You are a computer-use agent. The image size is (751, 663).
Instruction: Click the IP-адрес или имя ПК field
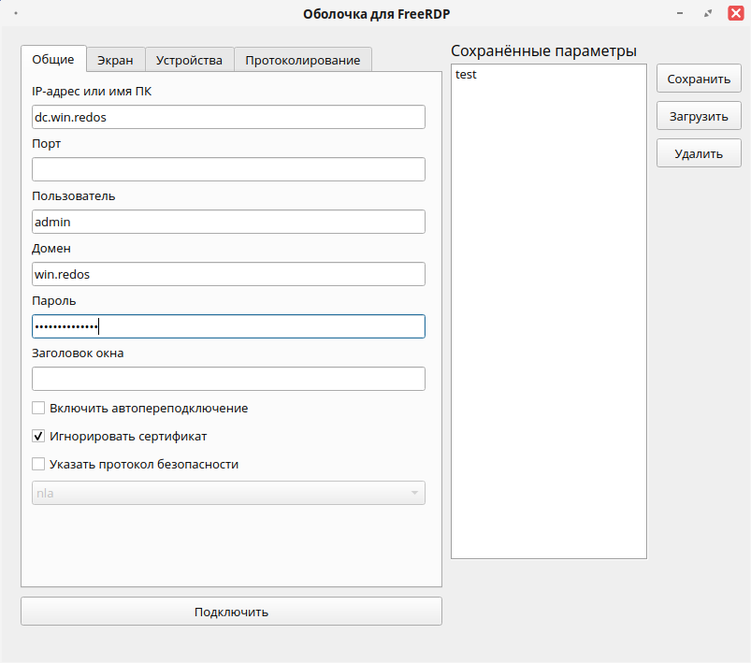(x=228, y=117)
